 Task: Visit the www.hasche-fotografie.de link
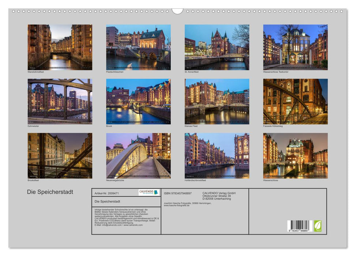pyautogui.click(x=176, y=206)
